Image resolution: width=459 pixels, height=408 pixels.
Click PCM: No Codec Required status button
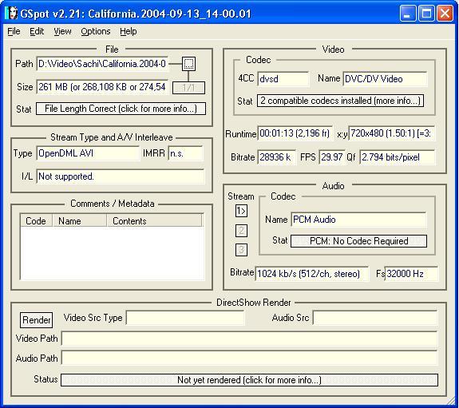coord(358,241)
